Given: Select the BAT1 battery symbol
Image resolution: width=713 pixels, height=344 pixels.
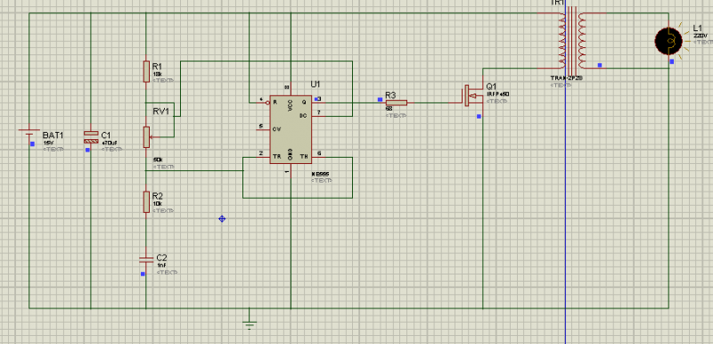Looking at the screenshot, I should pos(29,132).
